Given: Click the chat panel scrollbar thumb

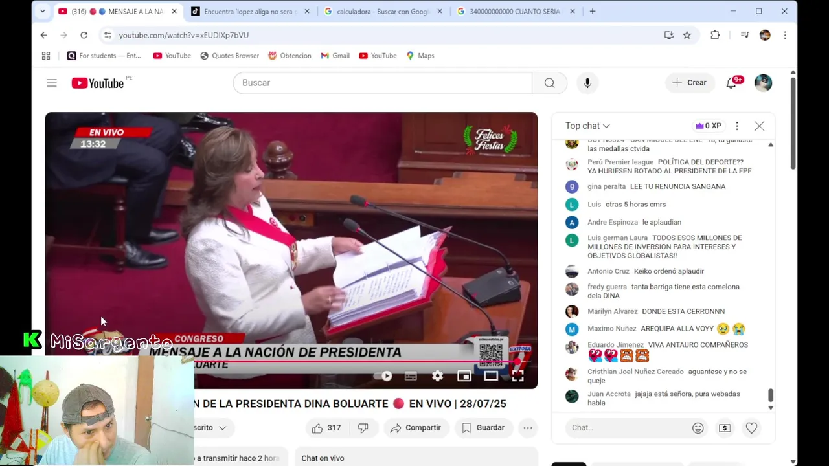Looking at the screenshot, I should [x=771, y=395].
